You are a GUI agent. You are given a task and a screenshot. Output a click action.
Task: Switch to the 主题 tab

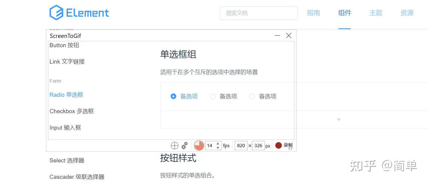(376, 13)
